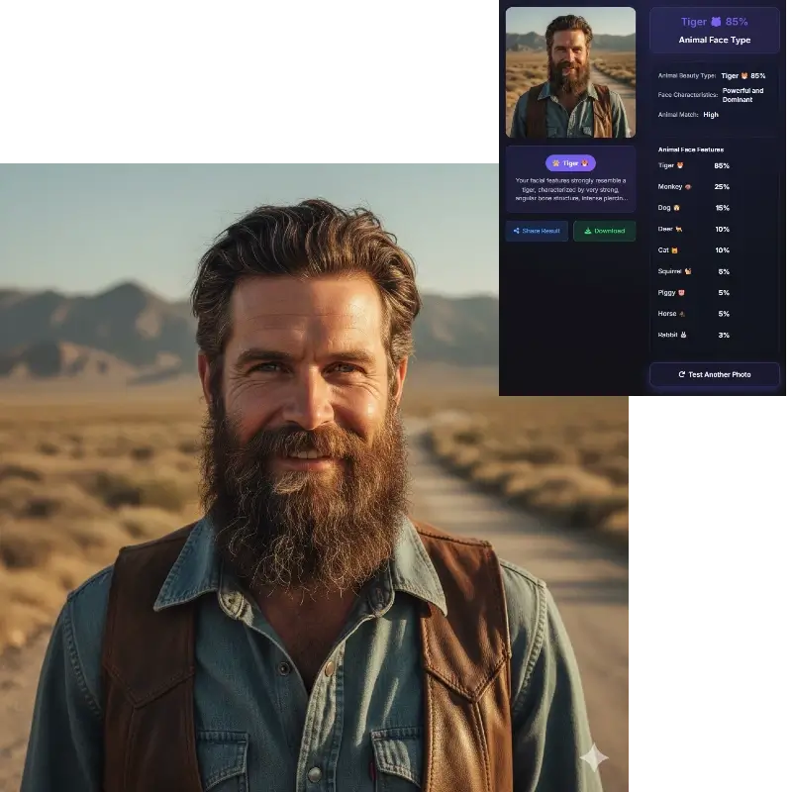Click the monkey emoji in the features list

tap(688, 186)
